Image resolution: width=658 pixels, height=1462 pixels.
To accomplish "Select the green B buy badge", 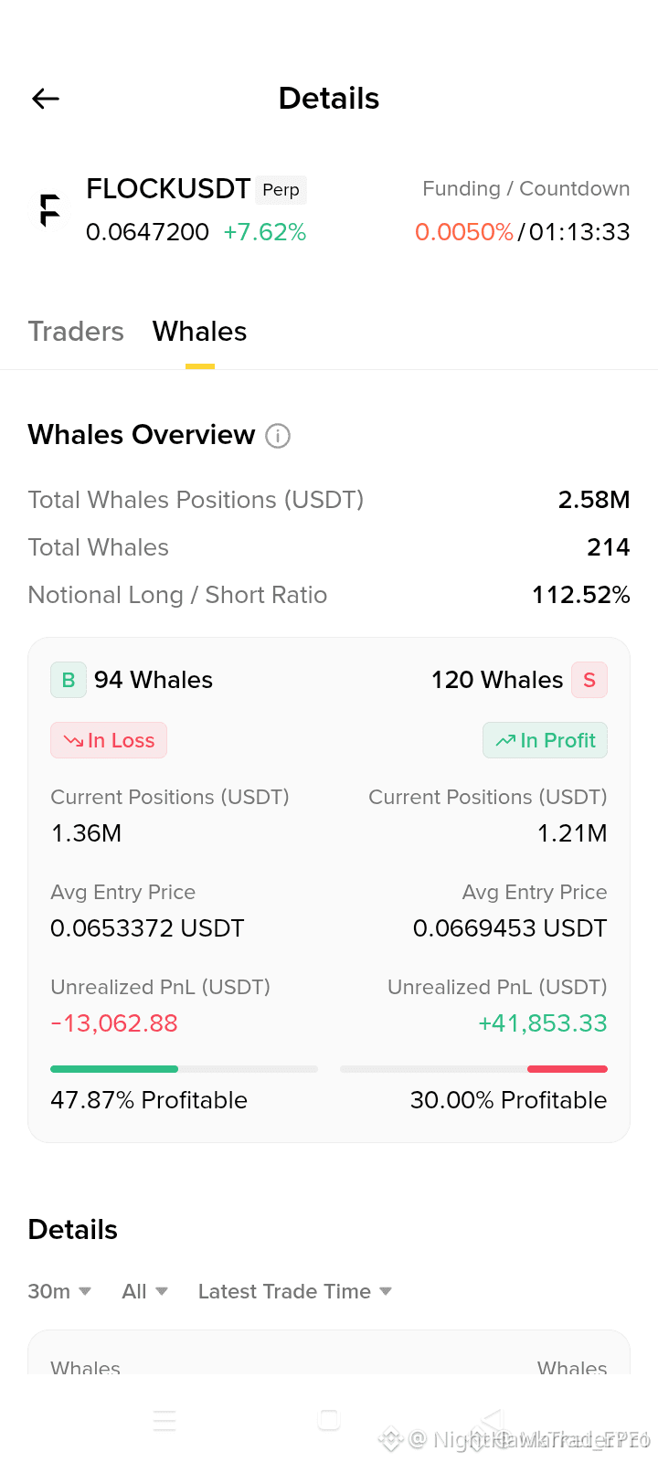I will (x=69, y=680).
